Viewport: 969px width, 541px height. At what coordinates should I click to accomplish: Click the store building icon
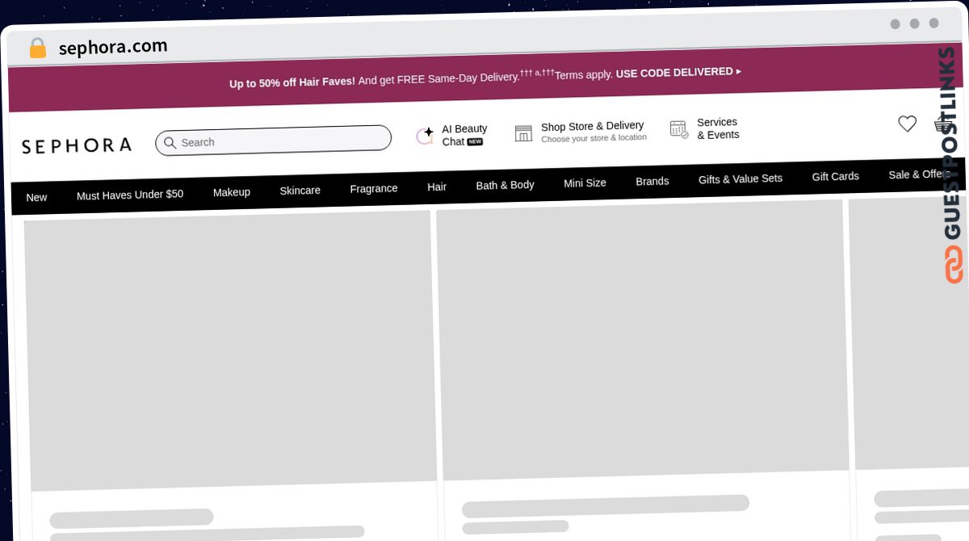point(523,133)
